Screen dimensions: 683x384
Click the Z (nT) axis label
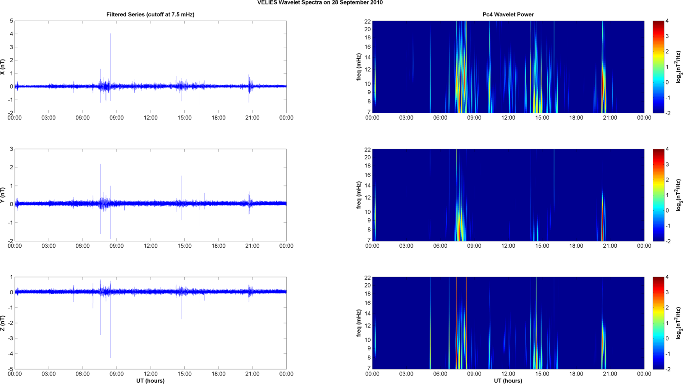[3, 323]
